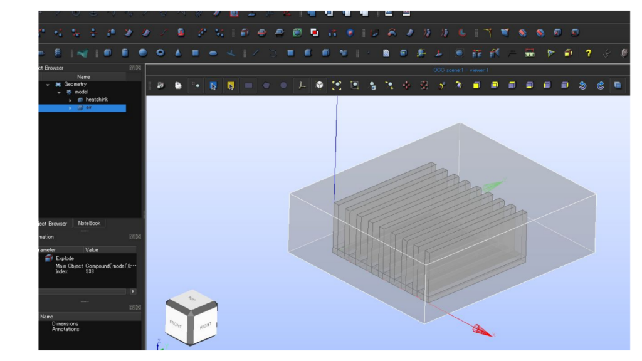This screenshot has width=642, height=361.
Task: Create a Sphere primitive
Action: (143, 53)
